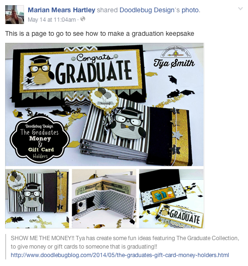Click the post text about graduation keepsake
The height and width of the screenshot is (266, 248).
99,33
